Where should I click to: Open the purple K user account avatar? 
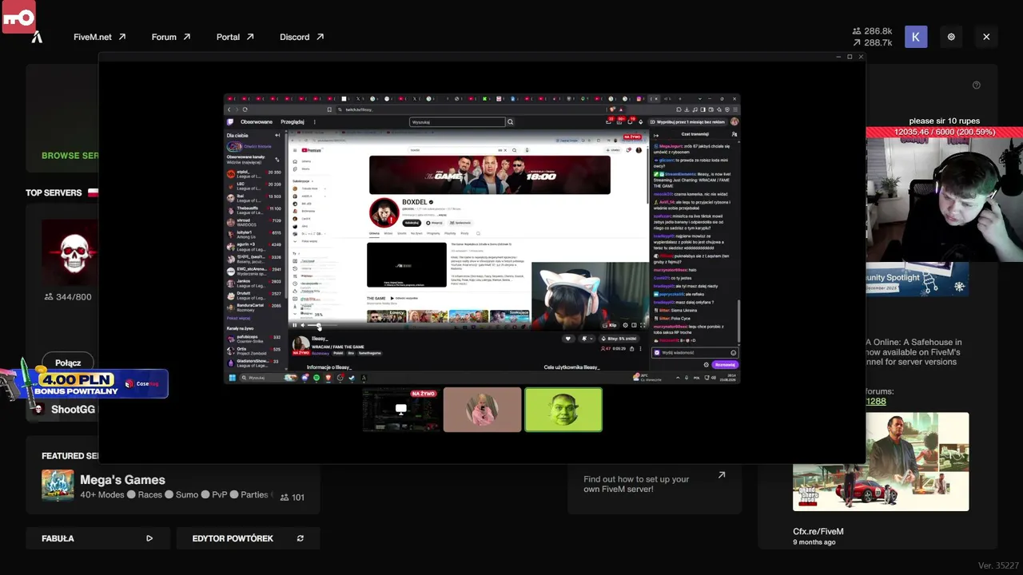(916, 37)
